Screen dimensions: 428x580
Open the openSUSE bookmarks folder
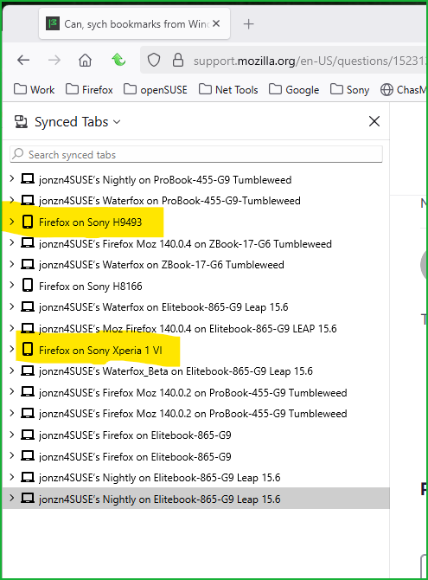click(x=156, y=90)
